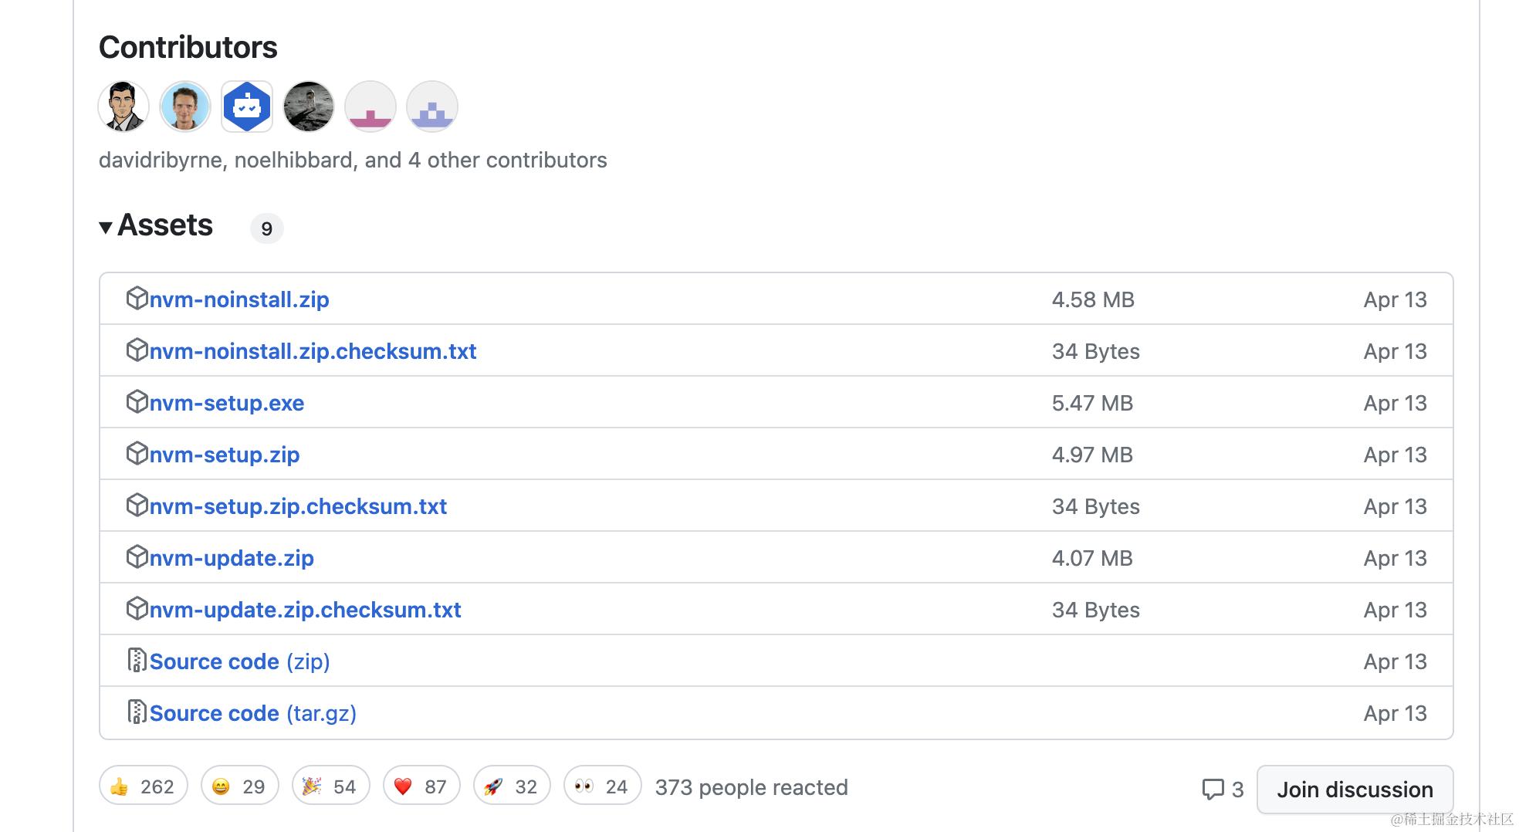Download Source code (tar.gz)
The image size is (1519, 832).
[253, 713]
